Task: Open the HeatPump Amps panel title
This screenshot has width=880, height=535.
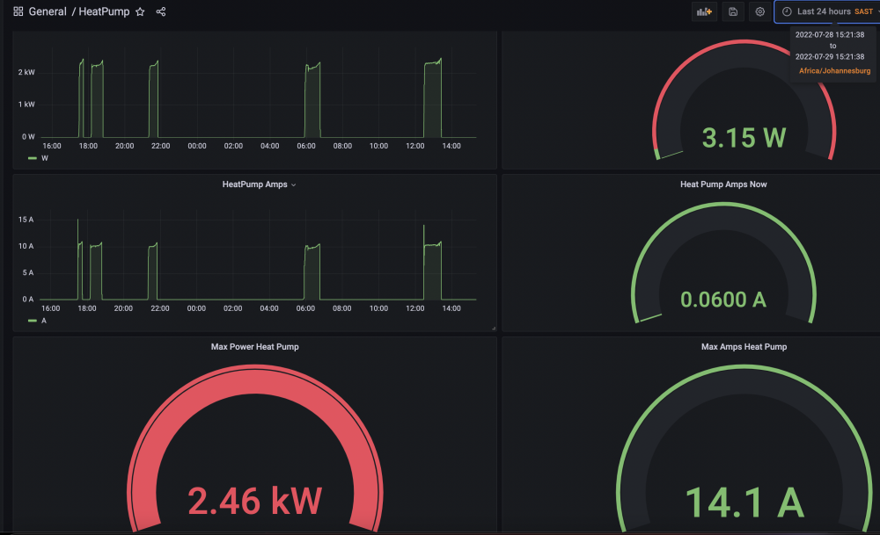Action: pyautogui.click(x=255, y=184)
